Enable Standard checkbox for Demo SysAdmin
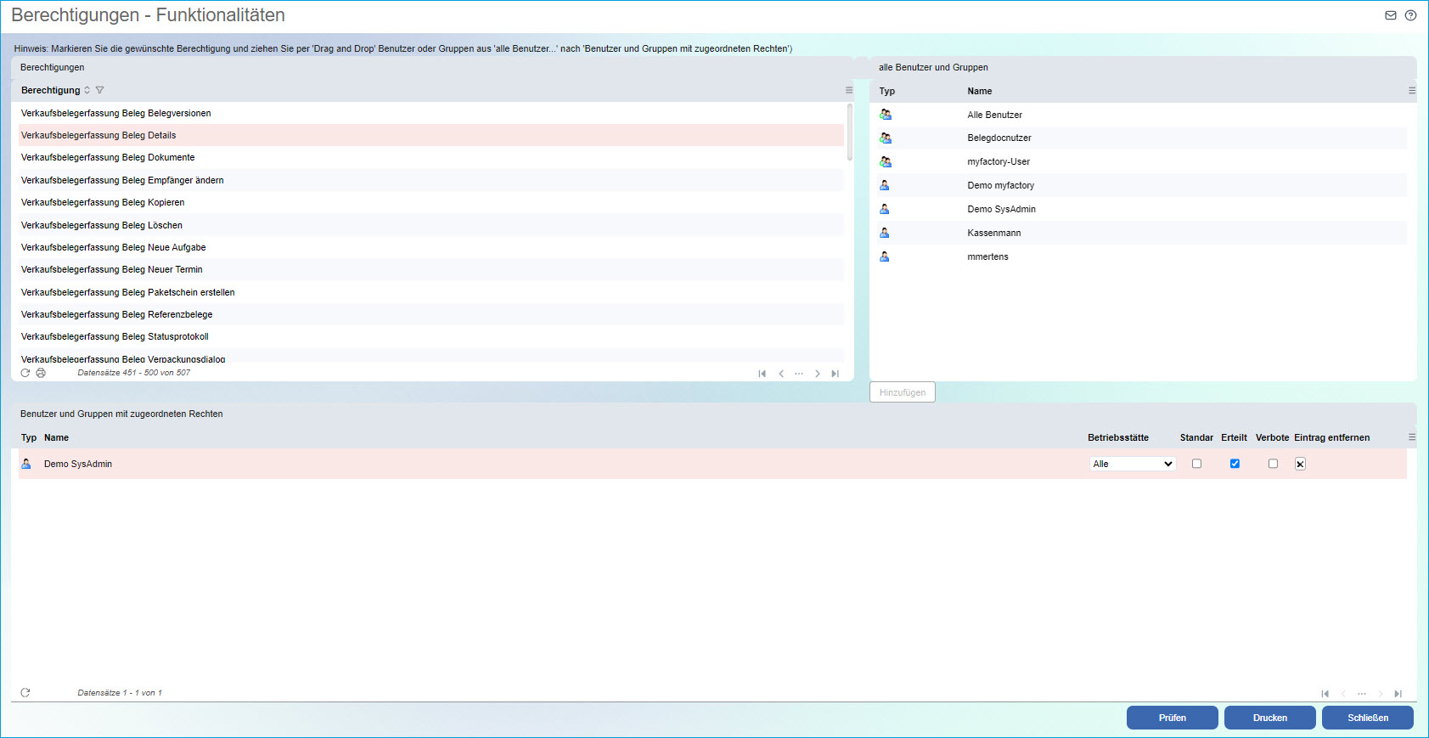 tap(1196, 464)
